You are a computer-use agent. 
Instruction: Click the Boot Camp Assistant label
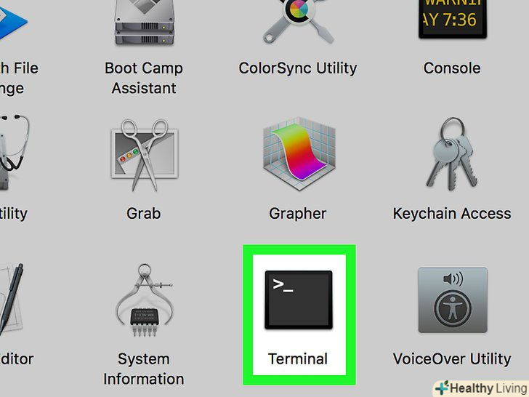[x=144, y=78]
